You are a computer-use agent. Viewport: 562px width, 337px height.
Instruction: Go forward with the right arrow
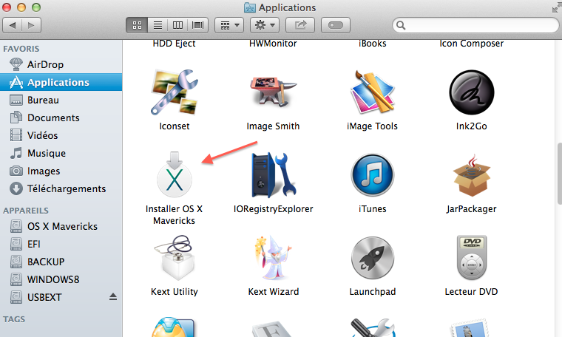click(x=32, y=25)
